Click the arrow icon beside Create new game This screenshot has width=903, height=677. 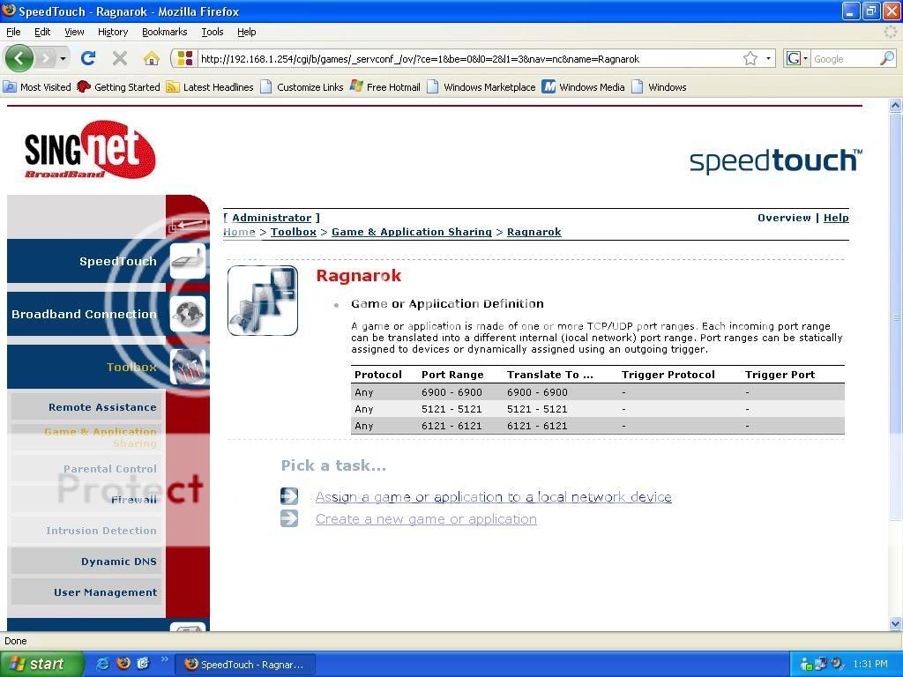pos(289,518)
